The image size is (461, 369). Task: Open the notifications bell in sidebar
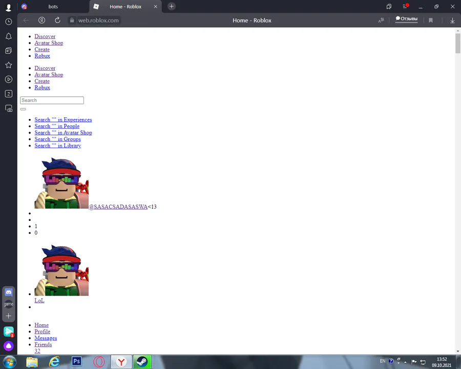tap(9, 36)
